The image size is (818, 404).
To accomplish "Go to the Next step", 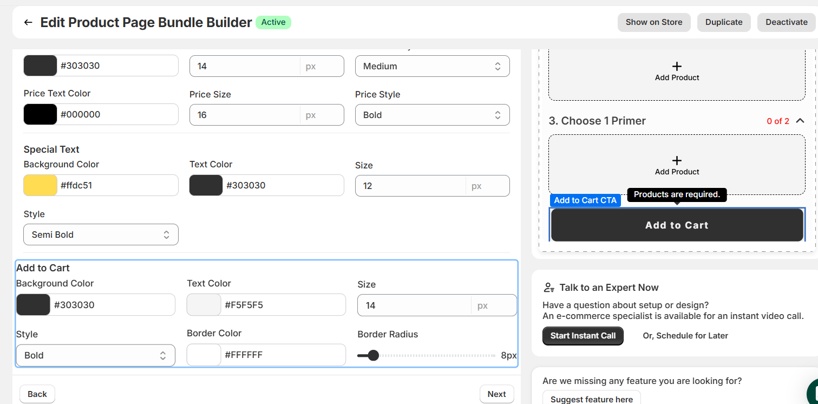I will coord(496,394).
